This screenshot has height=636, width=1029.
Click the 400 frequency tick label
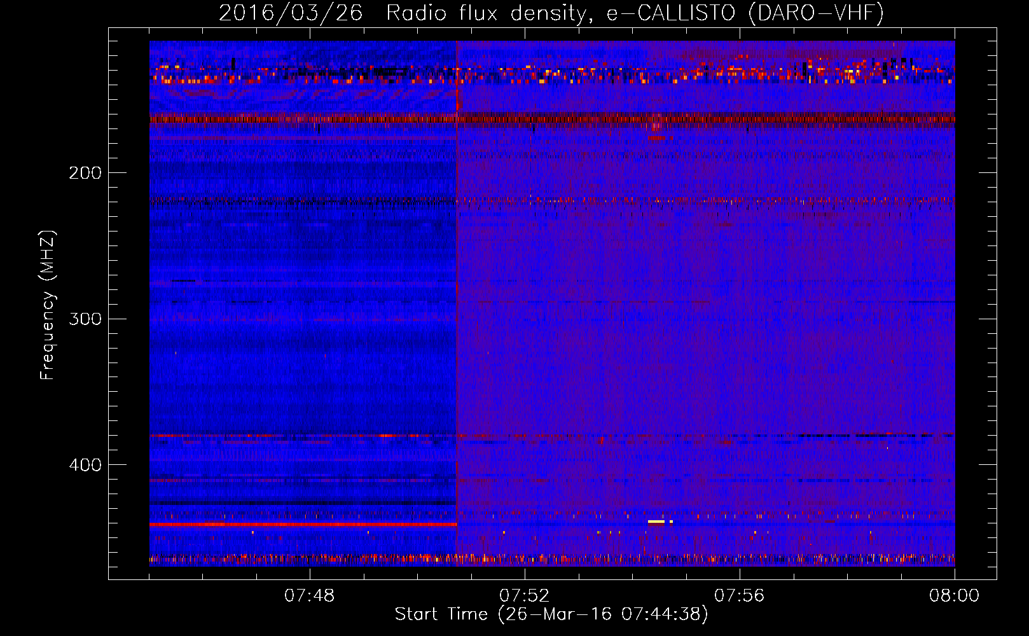[85, 465]
